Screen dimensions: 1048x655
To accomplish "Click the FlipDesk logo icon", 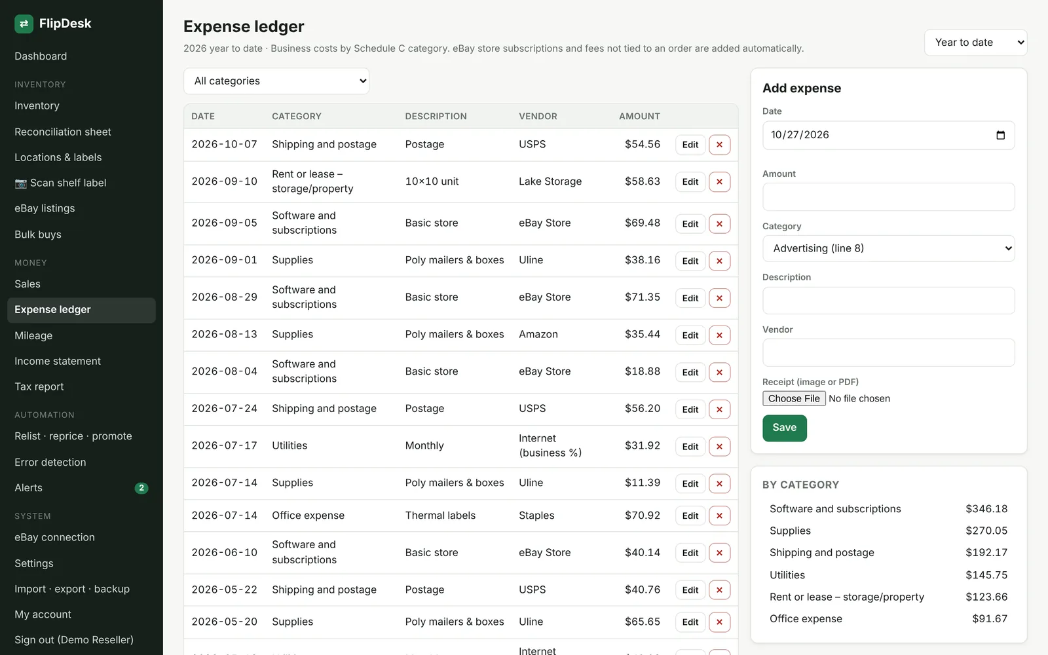I will [24, 24].
